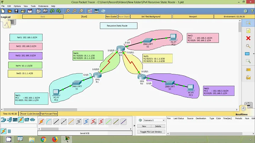Click the Undo green arrow

tap(52, 11)
